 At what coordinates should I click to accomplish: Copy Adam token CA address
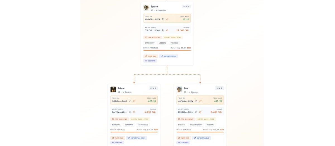[x=130, y=101]
